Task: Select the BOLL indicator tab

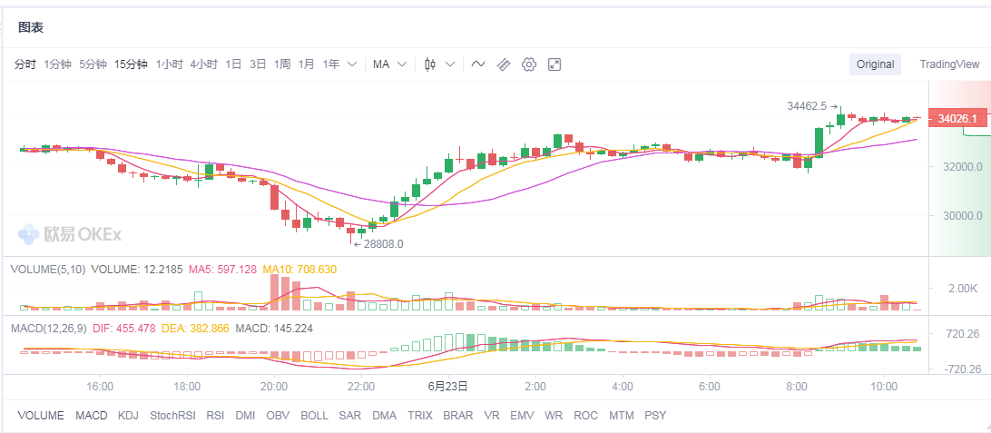Action: (314, 416)
